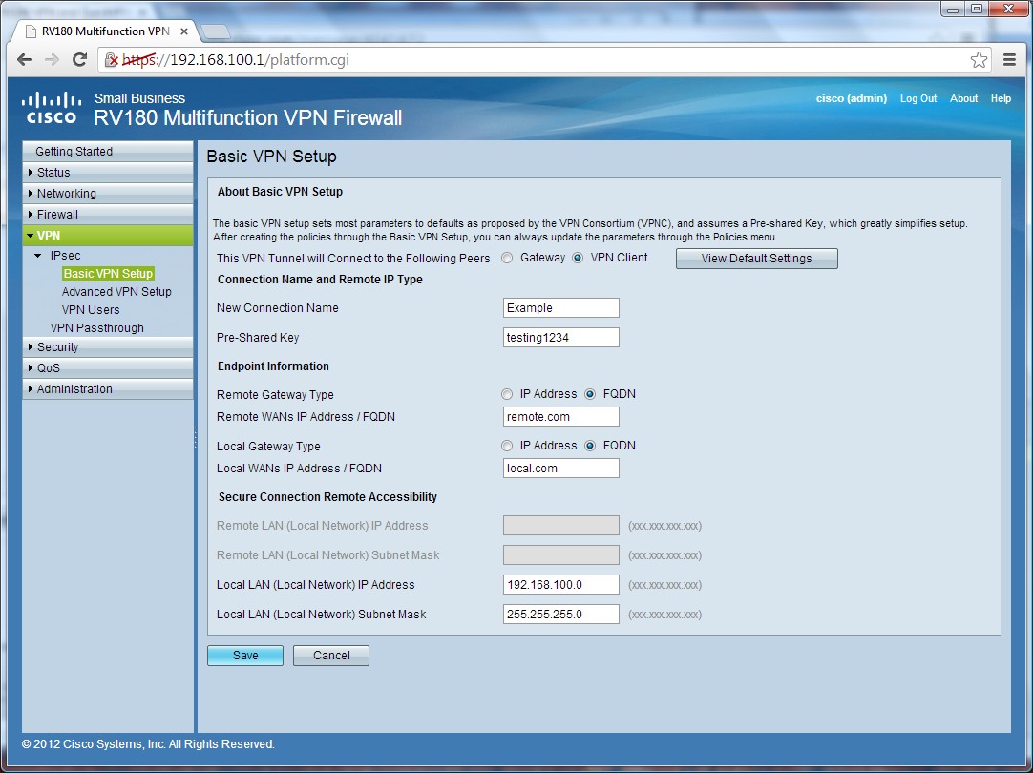This screenshot has width=1033, height=773.
Task: Bookmark this page with the star icon
Action: pos(979,60)
